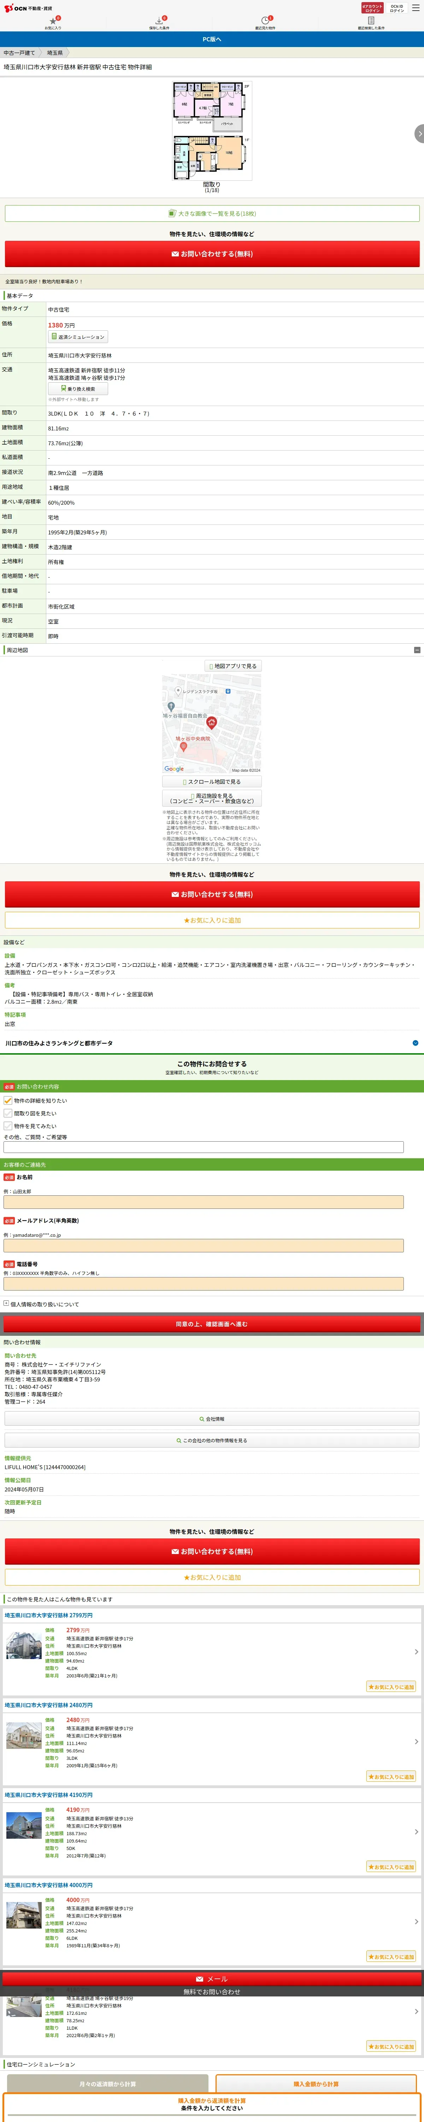Open 周辺施設を見る button

pos(212,798)
